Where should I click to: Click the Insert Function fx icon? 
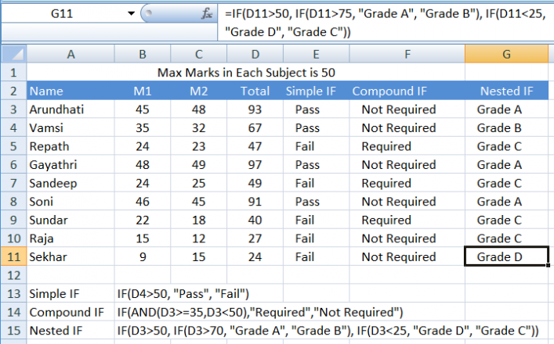[x=207, y=13]
